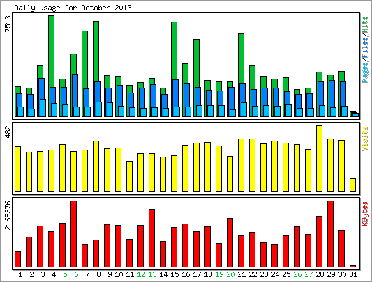Click the red KBytes bar for day 6
The width and height of the screenshot is (372, 282).
click(x=73, y=234)
